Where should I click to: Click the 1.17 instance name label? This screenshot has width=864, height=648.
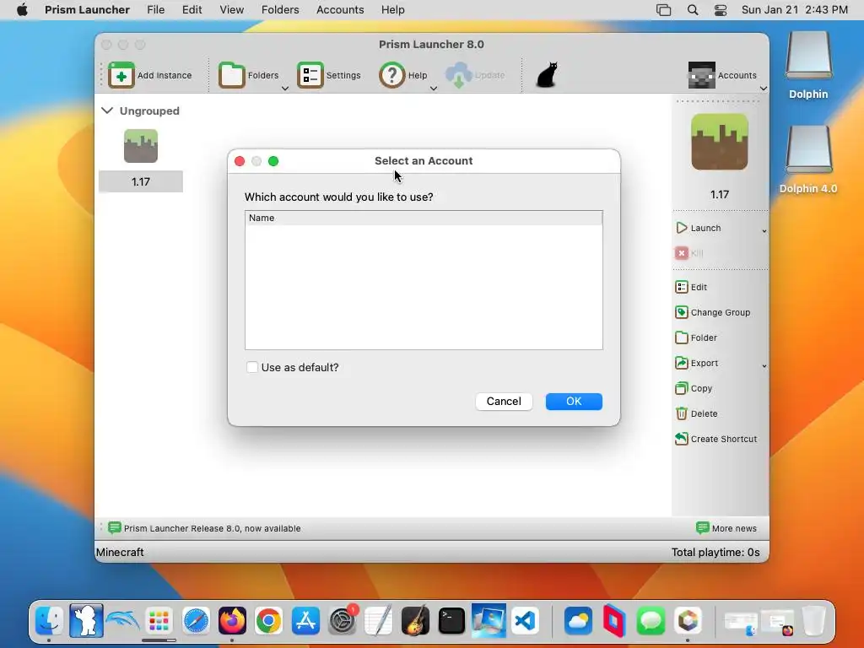(141, 182)
